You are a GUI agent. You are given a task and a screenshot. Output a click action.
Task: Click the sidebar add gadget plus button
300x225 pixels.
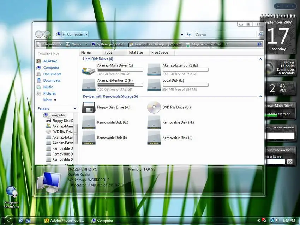coord(278,6)
